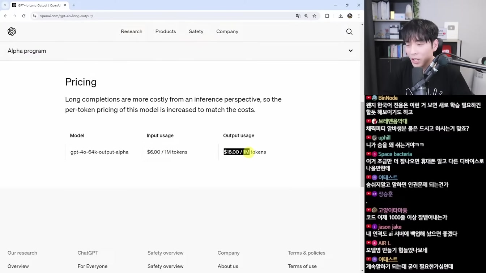Click the Our research footer heading
The image size is (486, 273).
point(22,253)
